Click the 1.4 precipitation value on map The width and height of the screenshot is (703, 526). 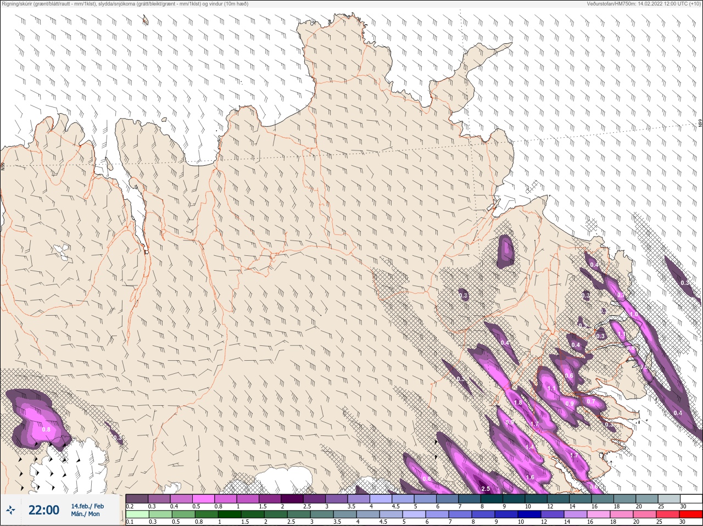(x=529, y=447)
